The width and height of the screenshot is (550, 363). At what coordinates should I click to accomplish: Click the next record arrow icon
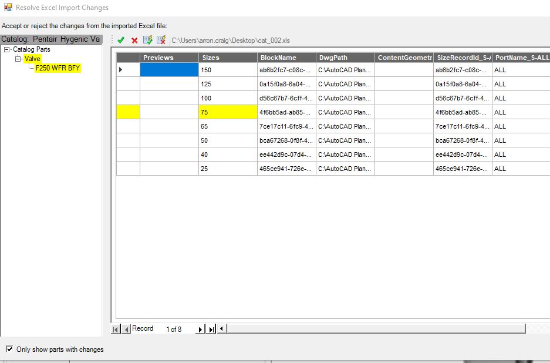[200, 328]
